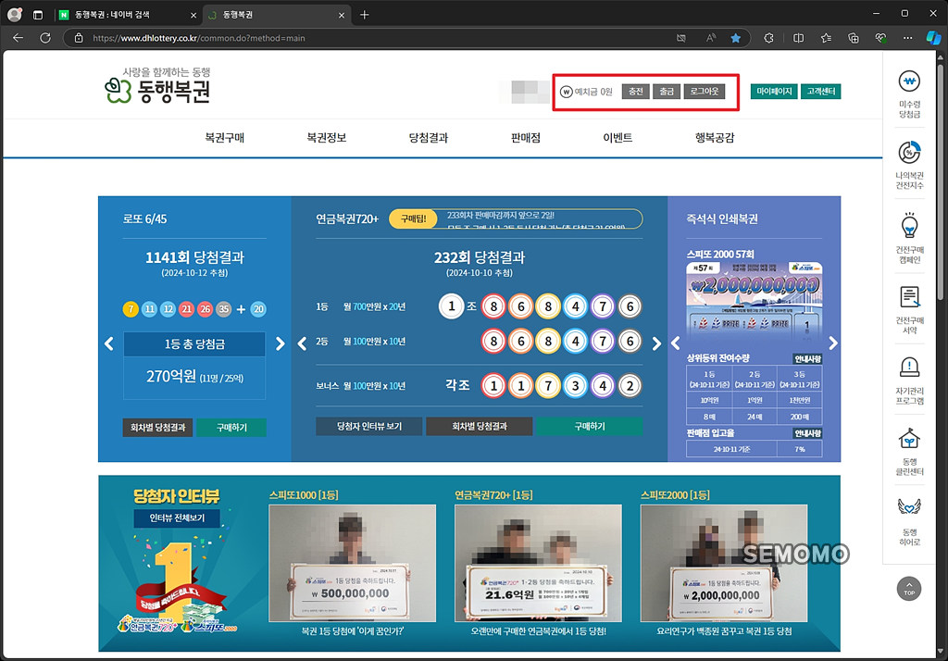The width and height of the screenshot is (948, 661).
Task: View site information lock icon
Action: click(x=79, y=38)
